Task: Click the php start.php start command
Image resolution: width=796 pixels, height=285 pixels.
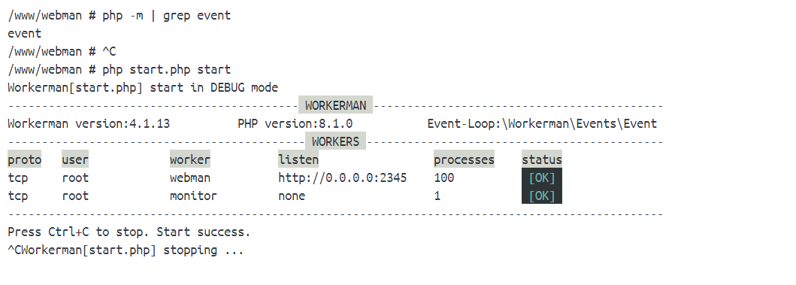Action: (x=167, y=70)
